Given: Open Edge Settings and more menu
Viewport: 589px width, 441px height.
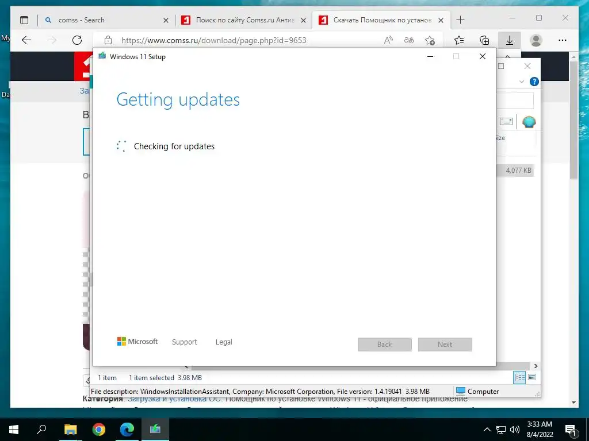Looking at the screenshot, I should (x=563, y=40).
